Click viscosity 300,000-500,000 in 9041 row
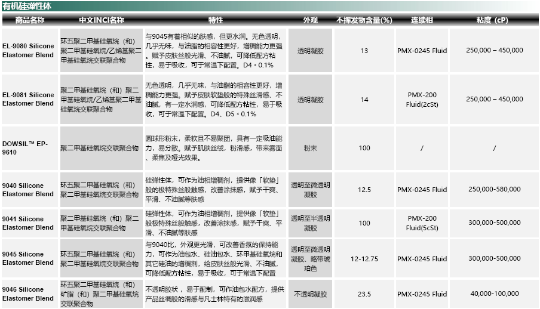Screen dimensions: 540x309 click(x=495, y=223)
